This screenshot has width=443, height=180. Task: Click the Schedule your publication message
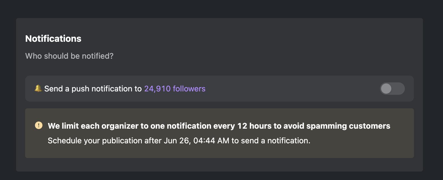pyautogui.click(x=179, y=141)
